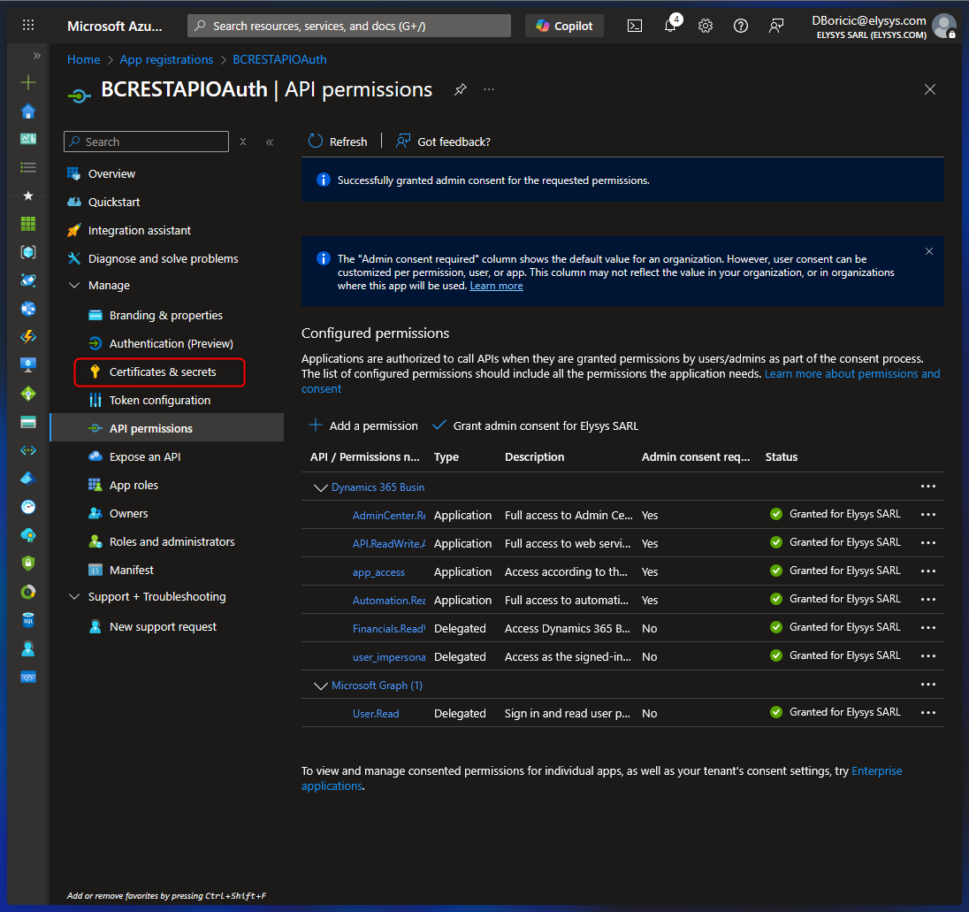Open the notifications bell
Viewport: 969px width, 912px height.
pyautogui.click(x=670, y=26)
